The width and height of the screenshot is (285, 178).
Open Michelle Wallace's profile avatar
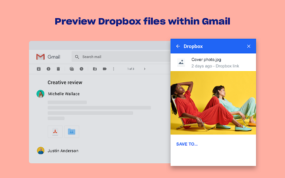coord(41,94)
